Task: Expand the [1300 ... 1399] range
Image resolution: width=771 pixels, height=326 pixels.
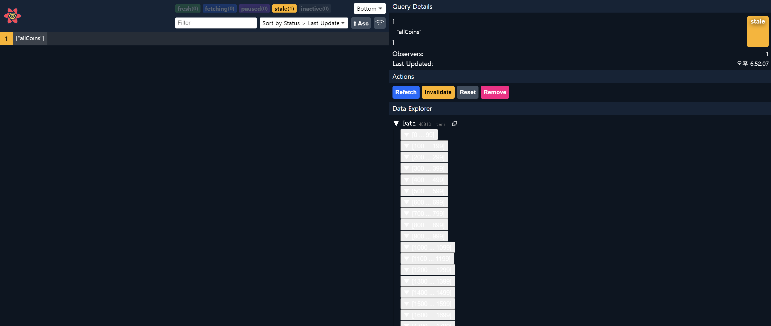Action: pos(428,281)
